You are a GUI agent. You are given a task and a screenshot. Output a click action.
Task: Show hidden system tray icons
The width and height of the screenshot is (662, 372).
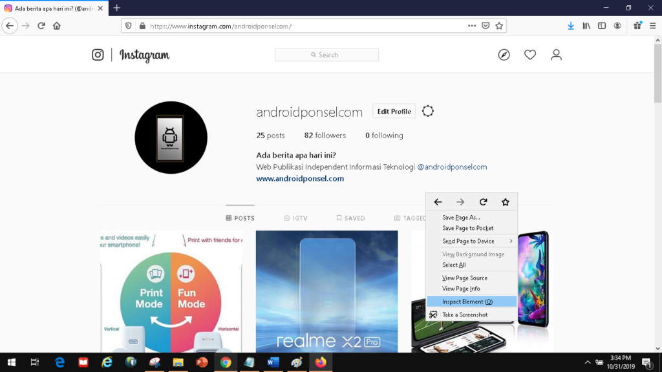point(587,362)
